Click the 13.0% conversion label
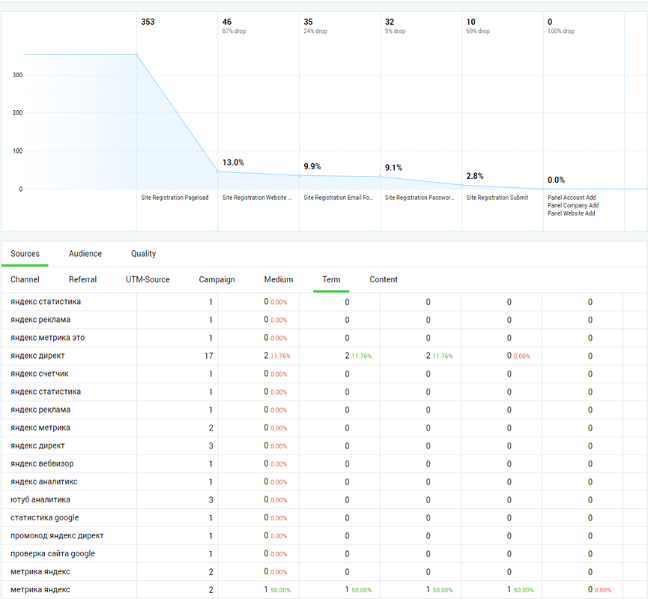Screen dimensions: 648x599 (233, 162)
